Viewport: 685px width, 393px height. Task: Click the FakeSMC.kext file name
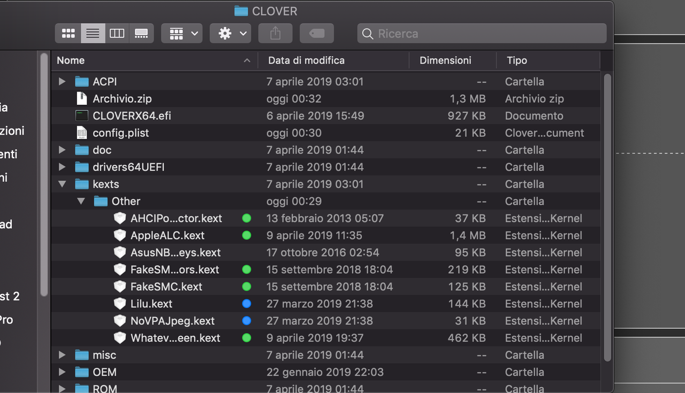pos(166,287)
